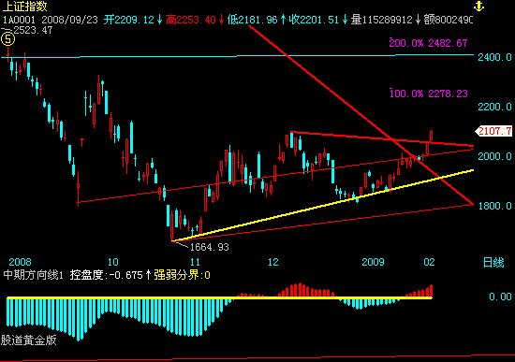The width and height of the screenshot is (515, 362).
Task: Click the 1664.93 low point label
Action: (x=209, y=247)
